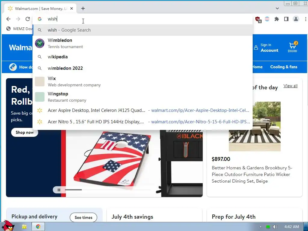
Task: Open the volume speaker tray icon
Action: [x=275, y=227]
